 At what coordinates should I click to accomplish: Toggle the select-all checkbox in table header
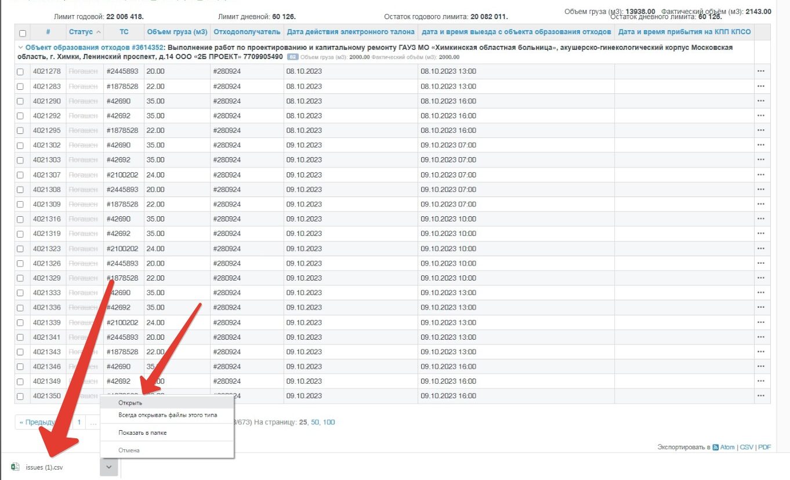tap(23, 34)
